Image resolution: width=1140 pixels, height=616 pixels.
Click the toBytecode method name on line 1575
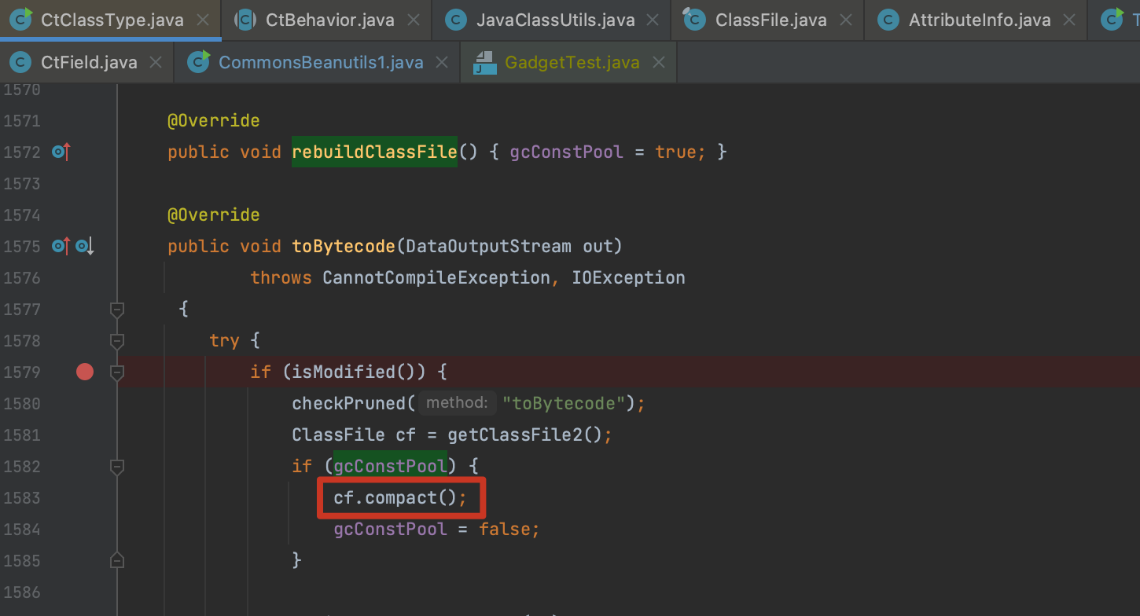pyautogui.click(x=343, y=246)
